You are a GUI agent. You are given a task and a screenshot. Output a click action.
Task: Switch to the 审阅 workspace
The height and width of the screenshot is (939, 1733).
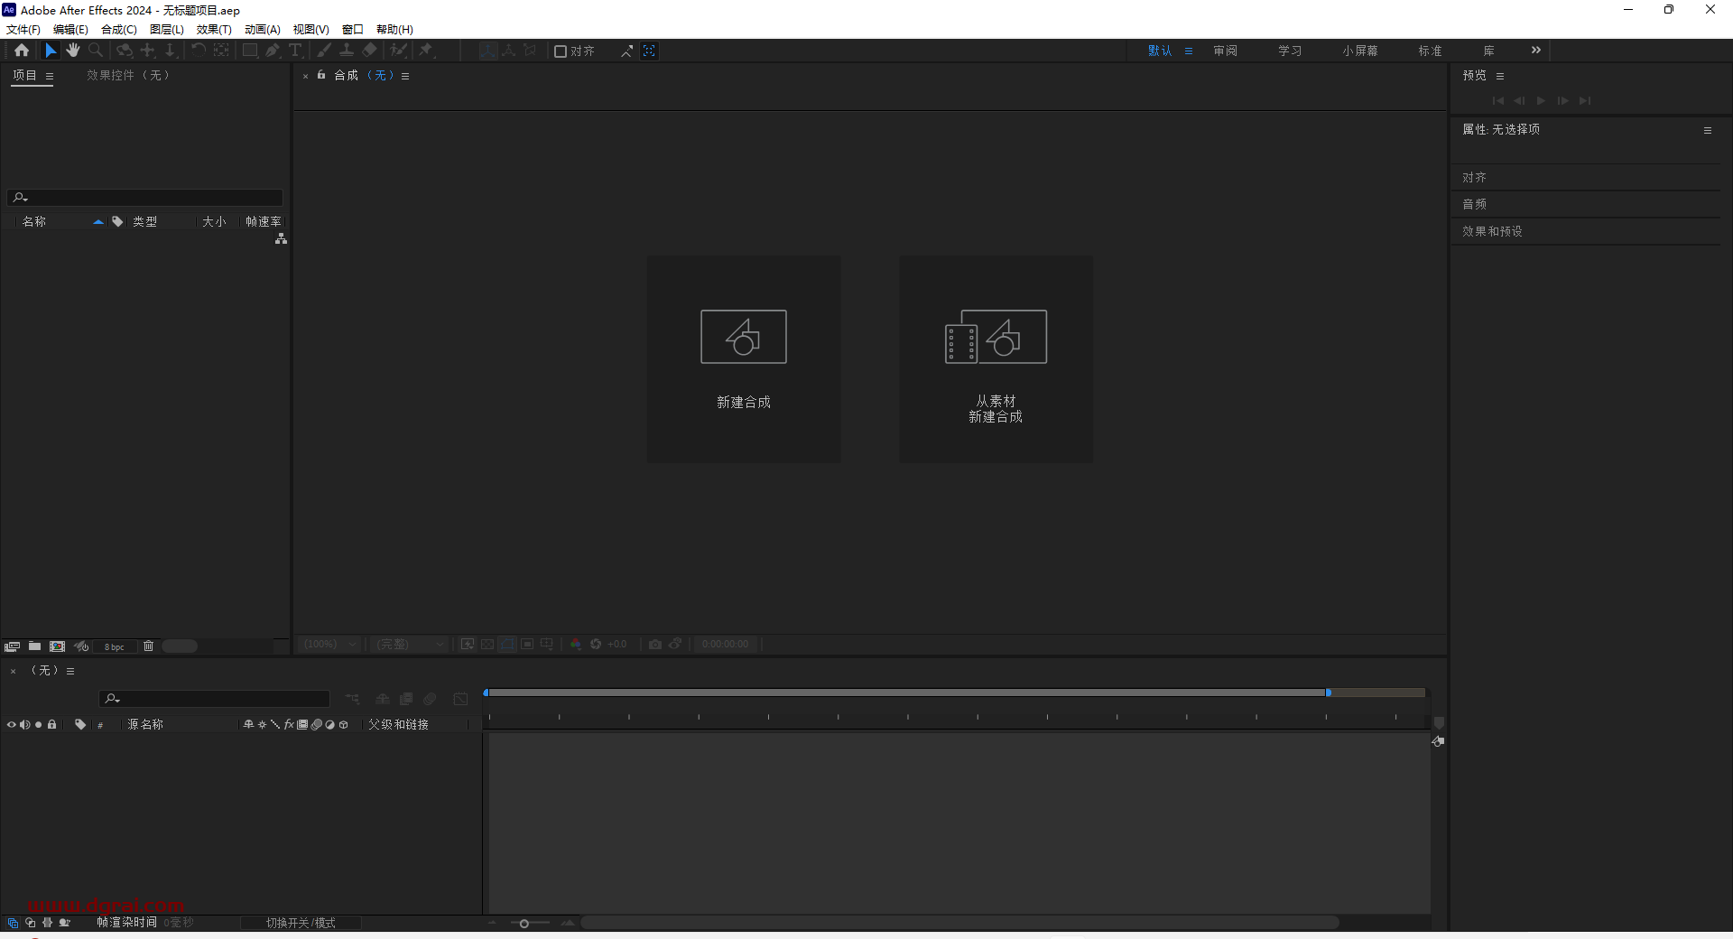(x=1226, y=51)
